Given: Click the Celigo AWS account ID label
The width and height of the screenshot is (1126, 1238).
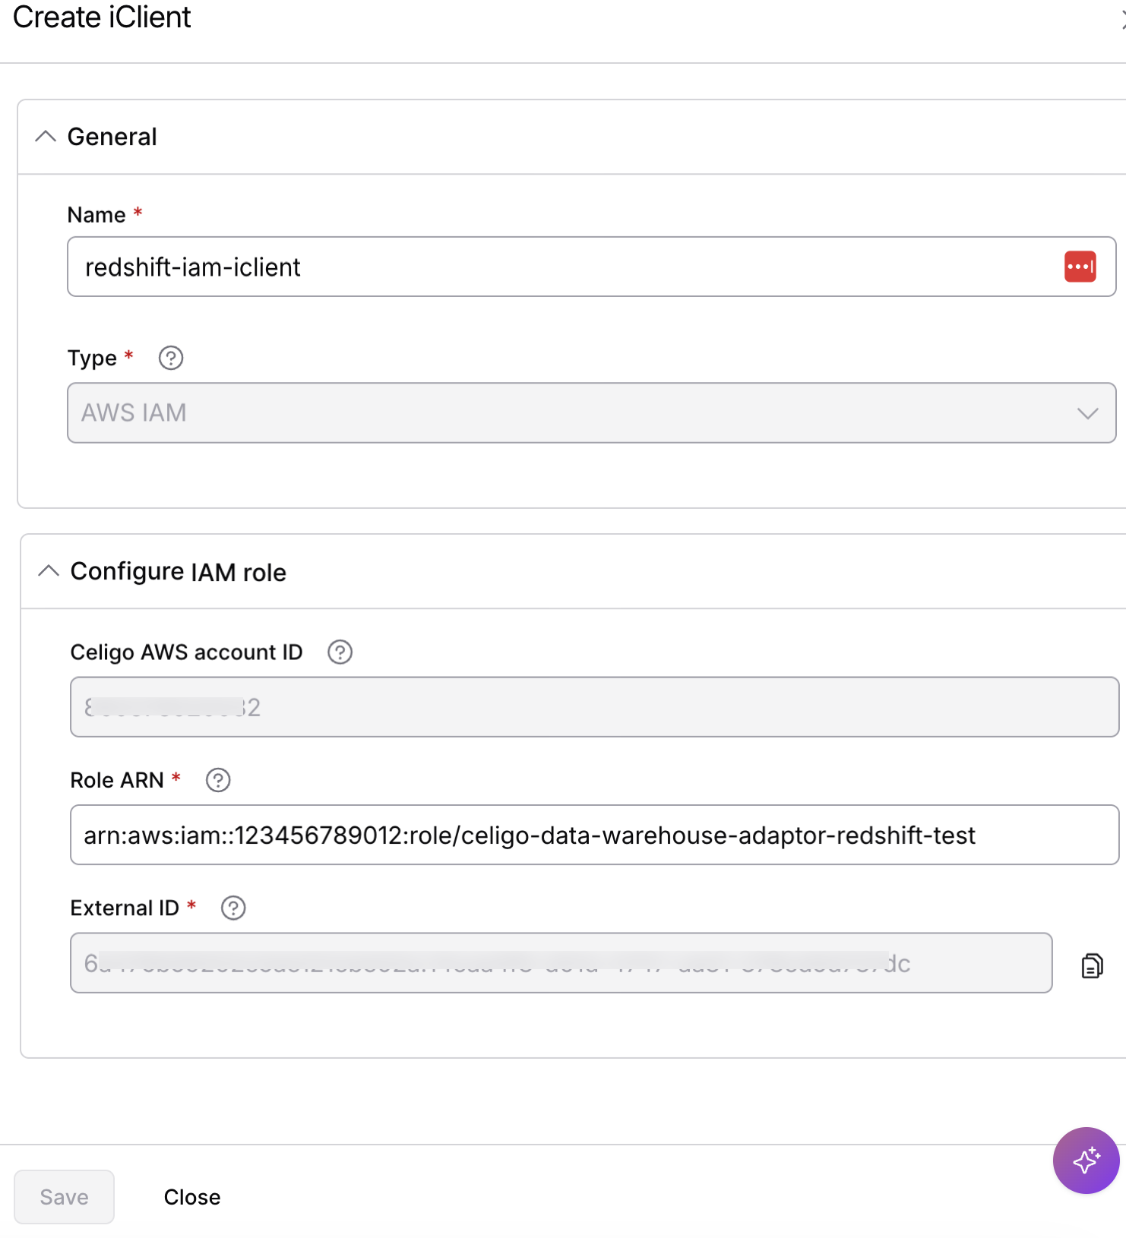Looking at the screenshot, I should tap(187, 652).
